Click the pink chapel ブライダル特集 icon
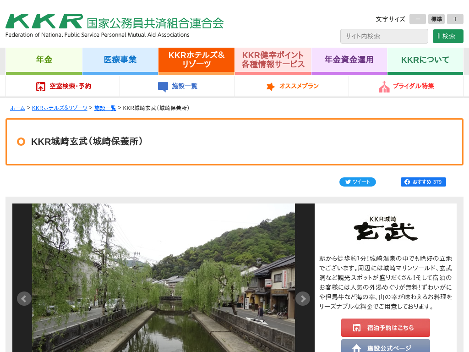469x352 pixels. click(x=384, y=87)
